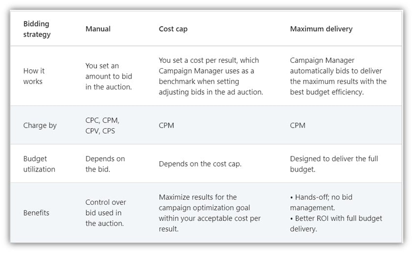Click the CPC, CPM, CPV, CPS cell
Viewport: 413px width, 253px height.
pyautogui.click(x=102, y=125)
